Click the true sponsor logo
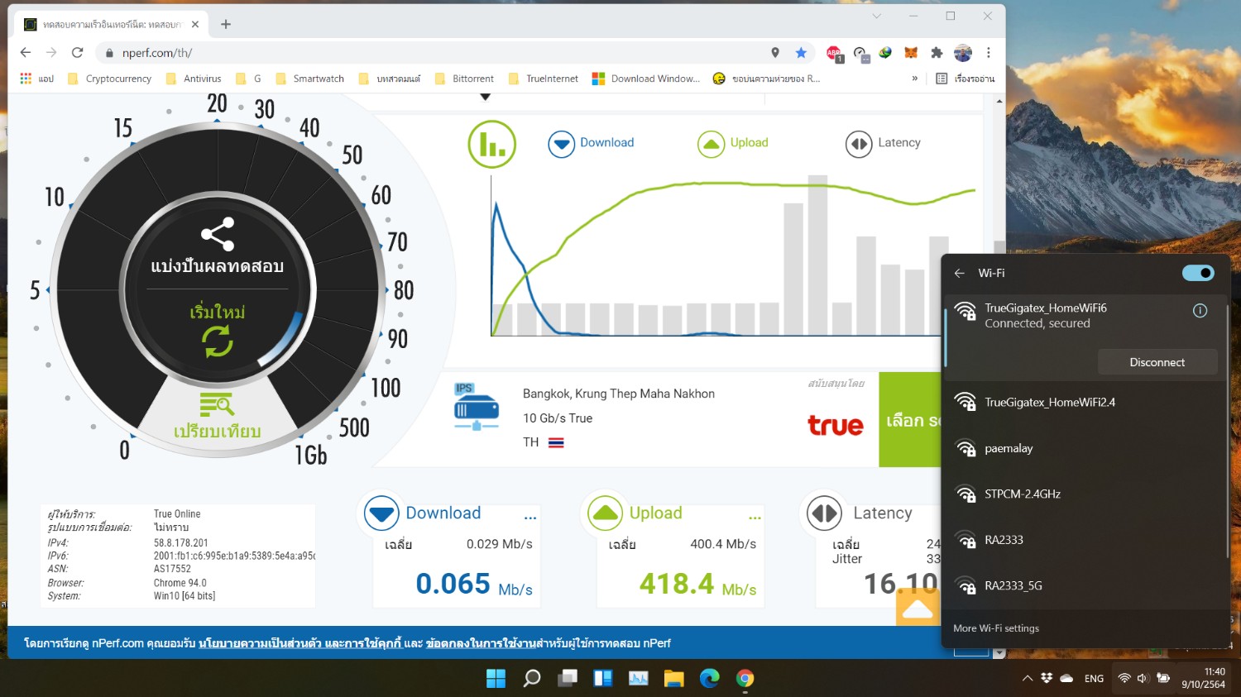1241x697 pixels. coord(835,425)
